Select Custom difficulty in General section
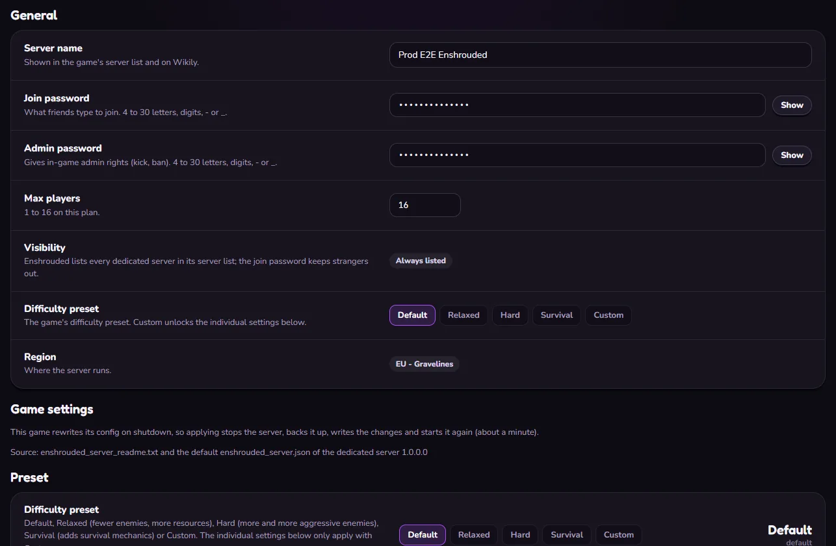Image resolution: width=836 pixels, height=546 pixels. tap(608, 315)
